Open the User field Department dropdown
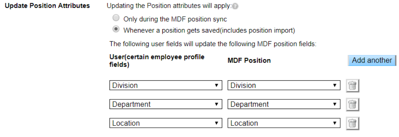The image size is (399, 137). coord(166,104)
